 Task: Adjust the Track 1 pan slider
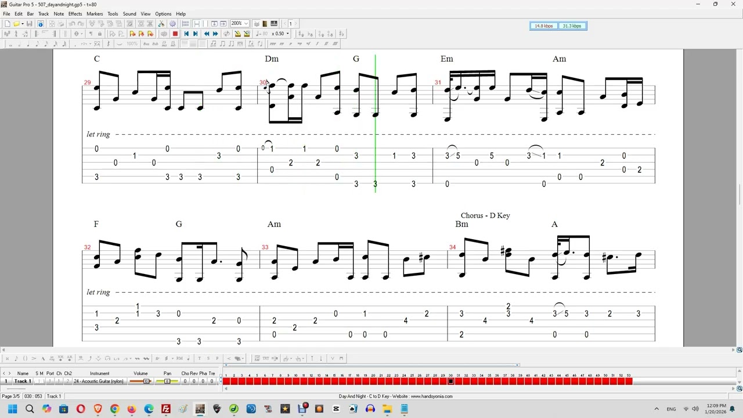click(x=167, y=381)
